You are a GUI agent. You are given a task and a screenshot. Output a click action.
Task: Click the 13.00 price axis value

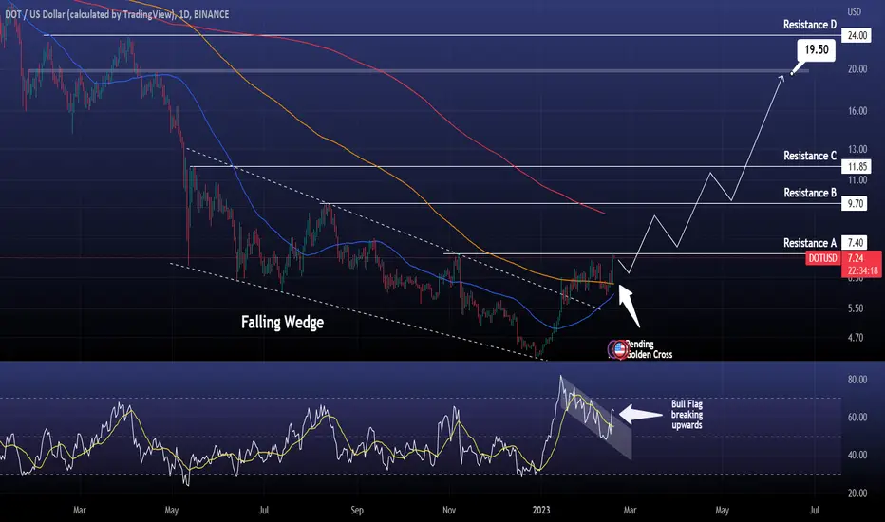[857, 150]
